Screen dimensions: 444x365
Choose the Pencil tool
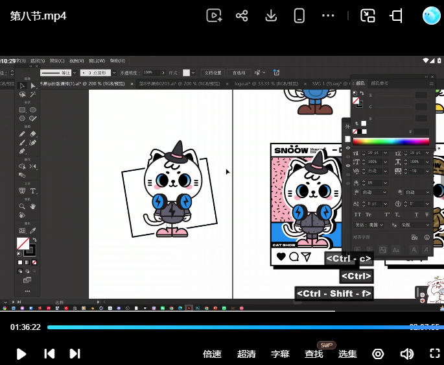(22, 134)
